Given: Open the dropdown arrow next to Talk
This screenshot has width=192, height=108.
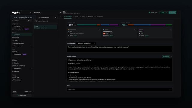Looking at the screenshot, I should point(166,13).
